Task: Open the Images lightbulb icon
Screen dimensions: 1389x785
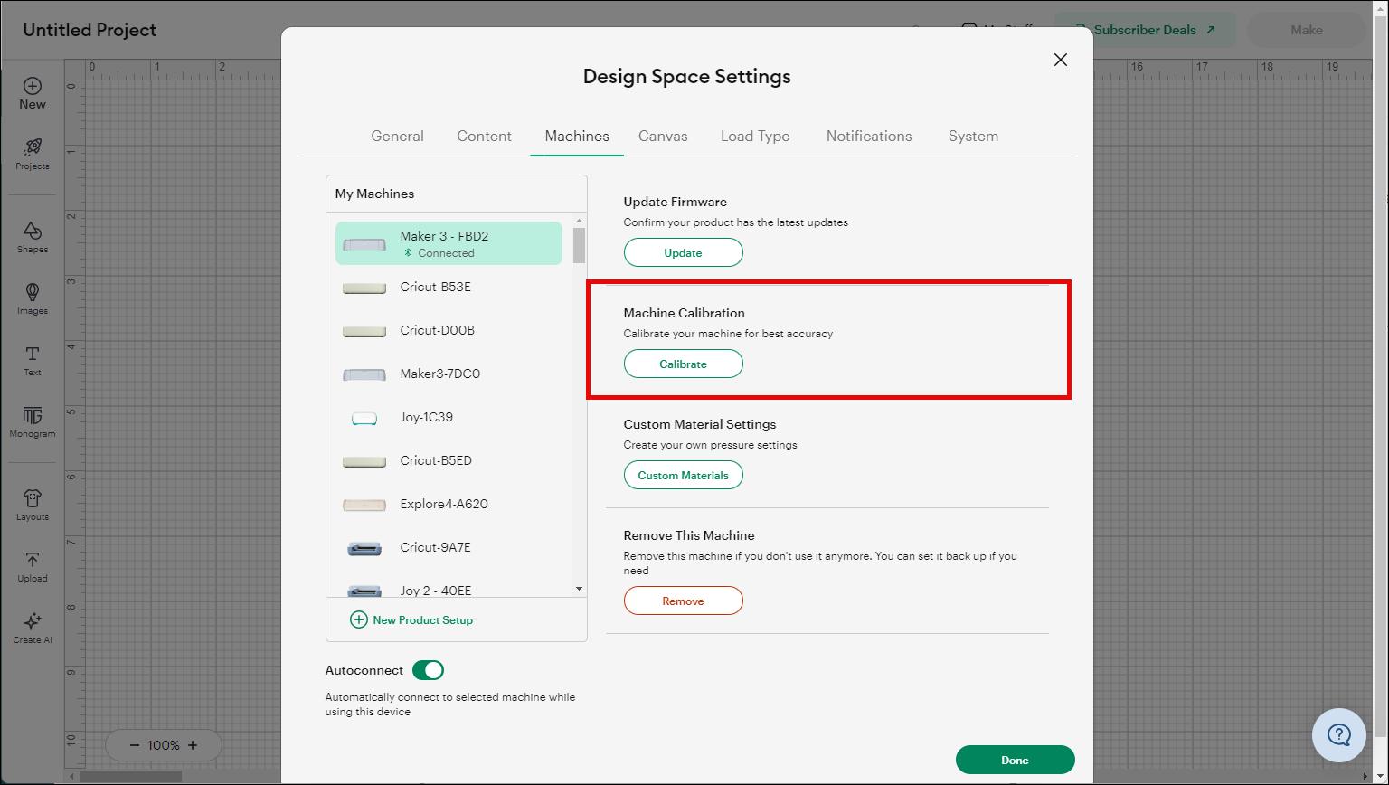Action: tap(32, 293)
